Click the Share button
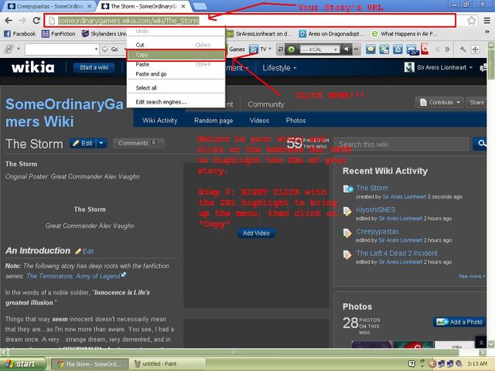The width and height of the screenshot is (495, 371). tap(476, 103)
